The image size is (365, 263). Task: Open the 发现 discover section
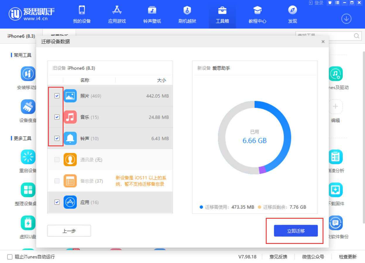click(x=292, y=15)
